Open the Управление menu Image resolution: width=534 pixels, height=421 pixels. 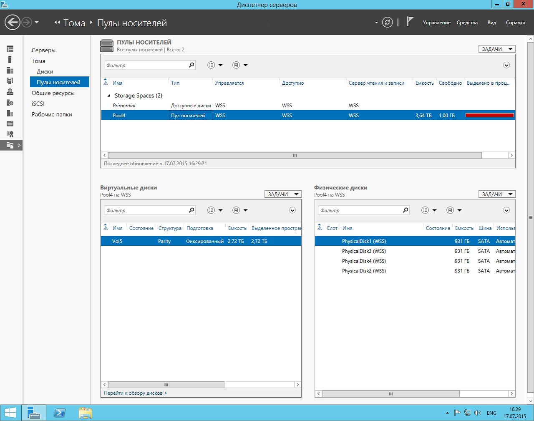(436, 23)
